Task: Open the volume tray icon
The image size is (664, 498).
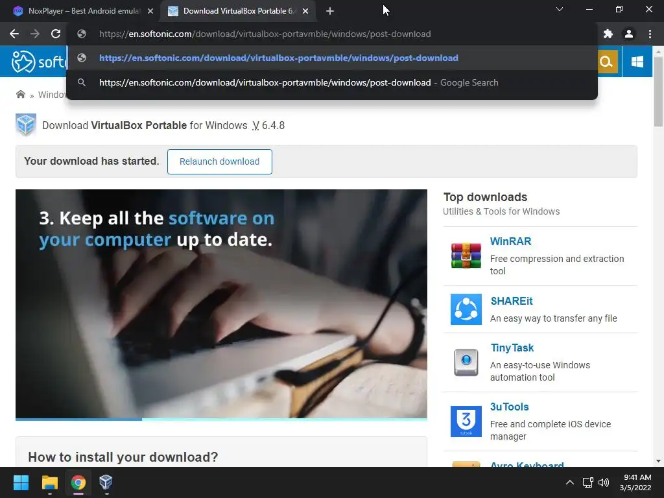Action: [x=604, y=482]
